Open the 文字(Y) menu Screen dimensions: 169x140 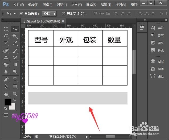pyautogui.click(x=77, y=5)
